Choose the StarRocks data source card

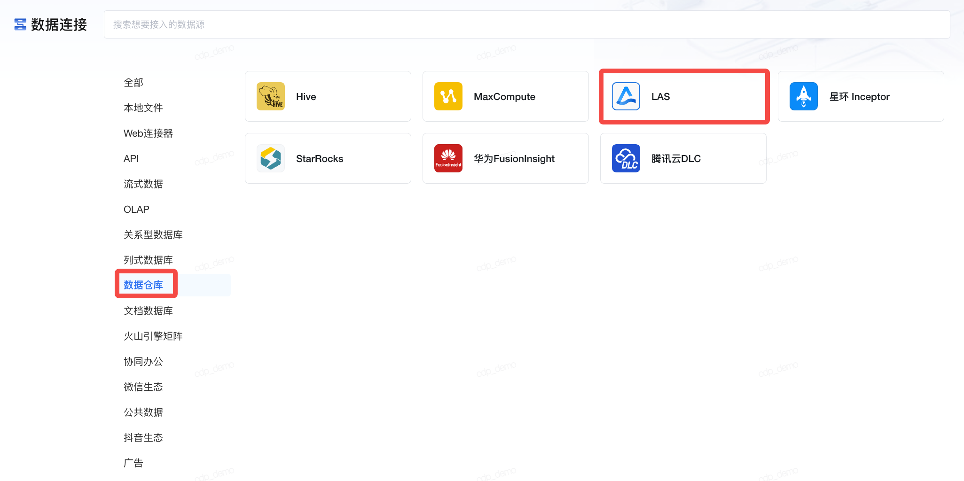point(328,158)
